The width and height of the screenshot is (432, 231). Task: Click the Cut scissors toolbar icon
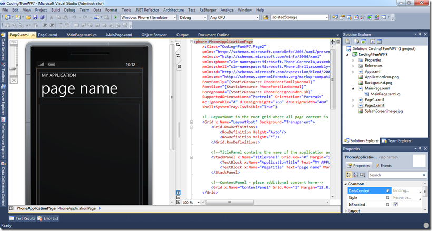click(x=51, y=17)
